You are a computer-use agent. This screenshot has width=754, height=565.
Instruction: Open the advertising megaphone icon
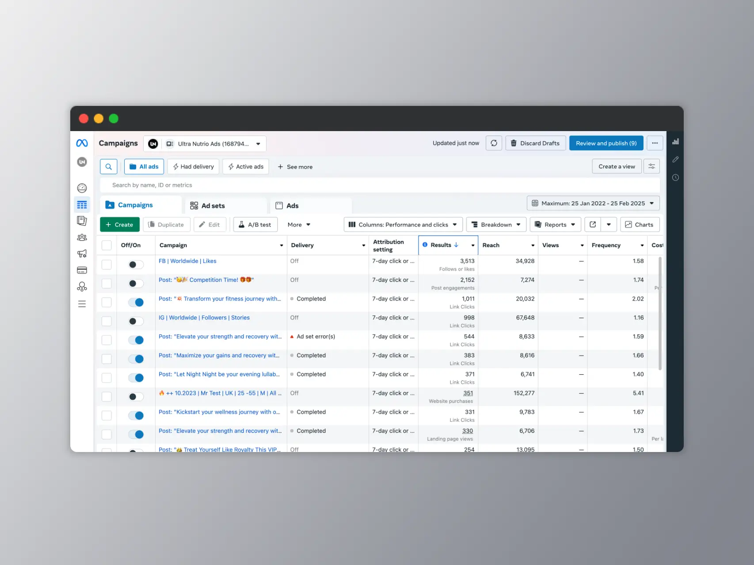[x=82, y=254]
